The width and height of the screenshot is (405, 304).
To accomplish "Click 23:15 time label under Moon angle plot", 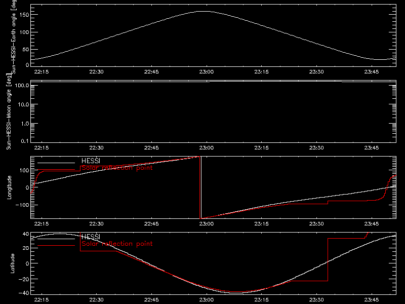I will 261,147.
